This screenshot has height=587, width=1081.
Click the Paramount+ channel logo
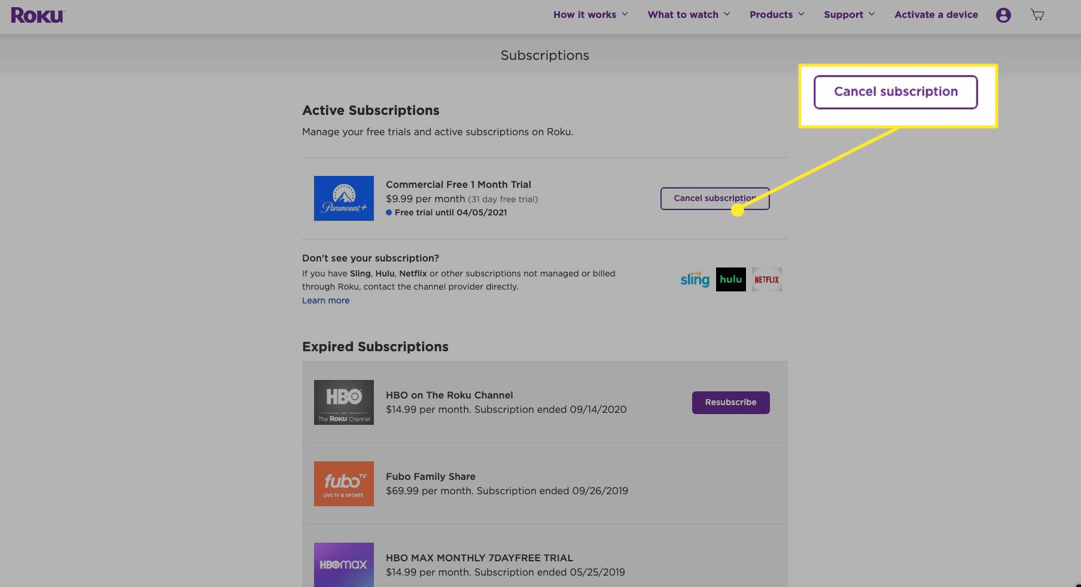point(344,198)
